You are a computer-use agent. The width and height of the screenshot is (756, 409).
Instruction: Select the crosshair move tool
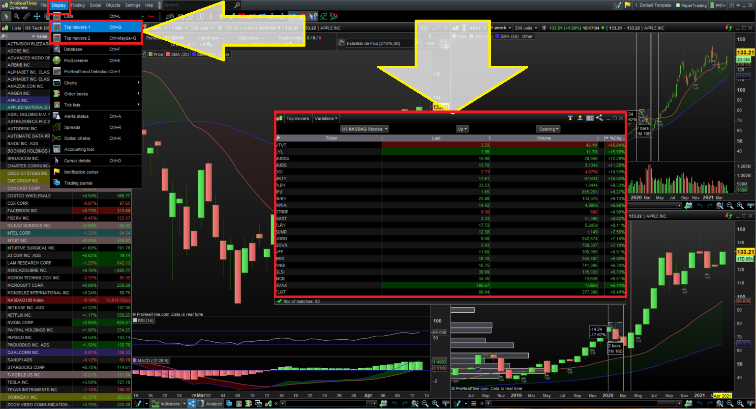pos(37,16)
